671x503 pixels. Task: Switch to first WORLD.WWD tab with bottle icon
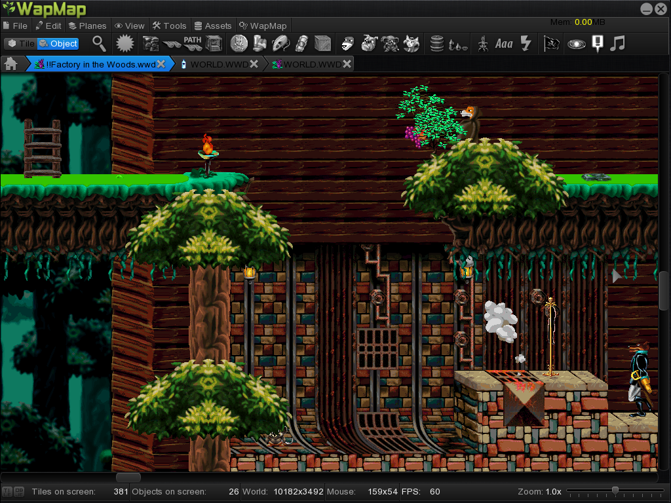click(x=219, y=64)
